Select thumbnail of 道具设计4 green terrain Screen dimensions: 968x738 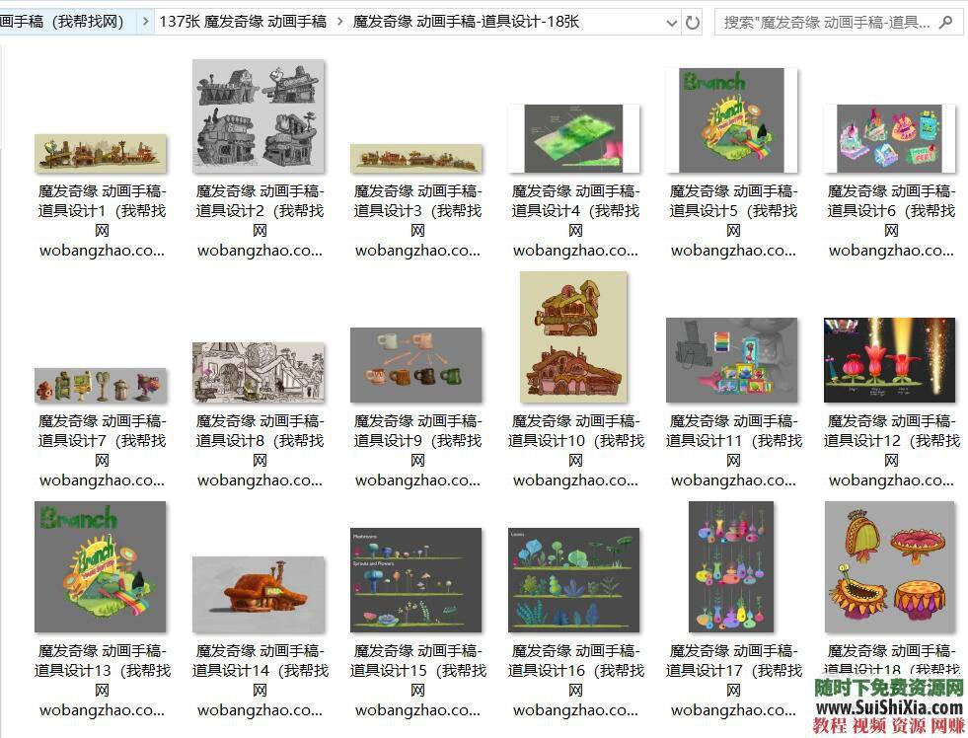(x=573, y=138)
